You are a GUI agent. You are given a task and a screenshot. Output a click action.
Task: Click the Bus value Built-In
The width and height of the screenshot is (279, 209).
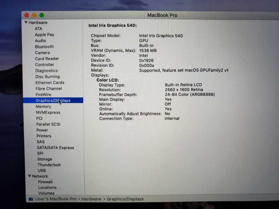[x=146, y=46]
